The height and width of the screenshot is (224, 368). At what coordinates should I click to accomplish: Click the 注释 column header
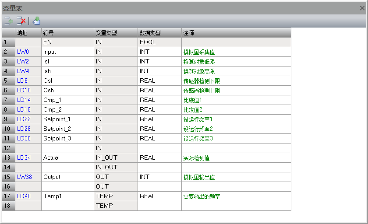(236, 33)
